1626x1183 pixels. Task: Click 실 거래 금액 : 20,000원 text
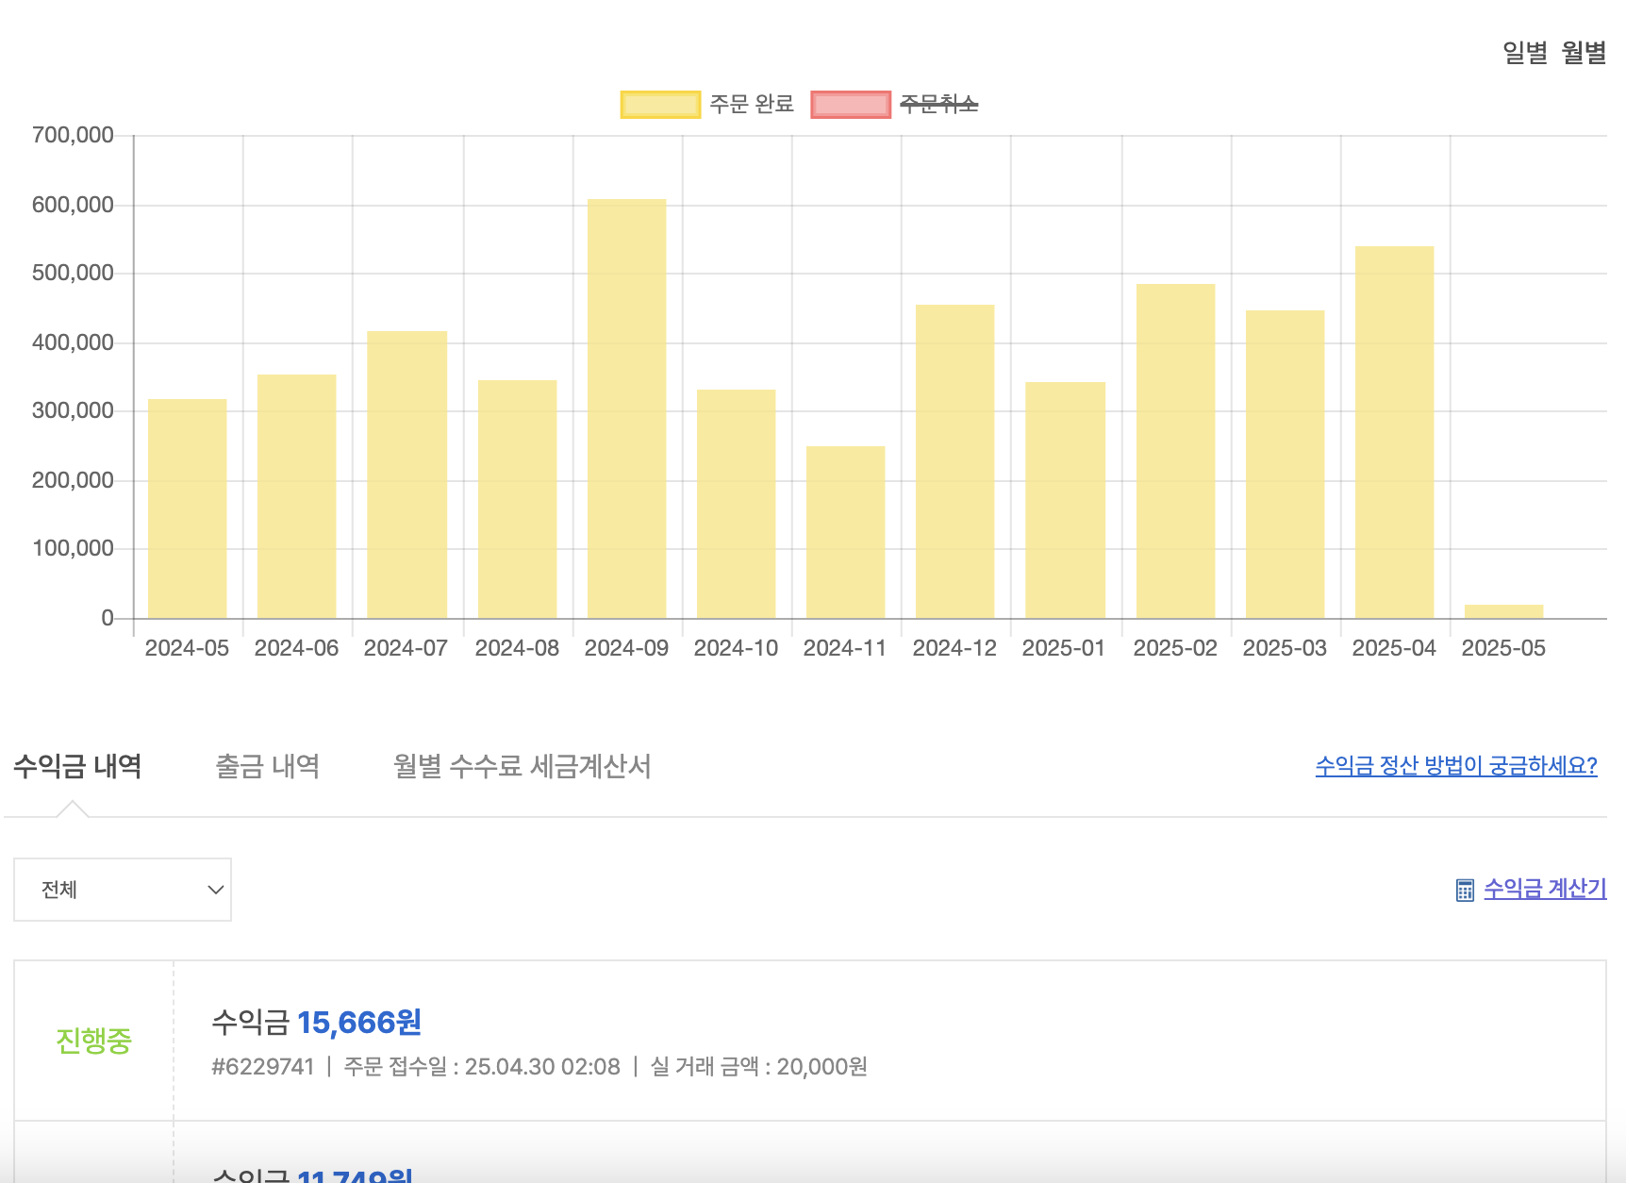point(759,1067)
